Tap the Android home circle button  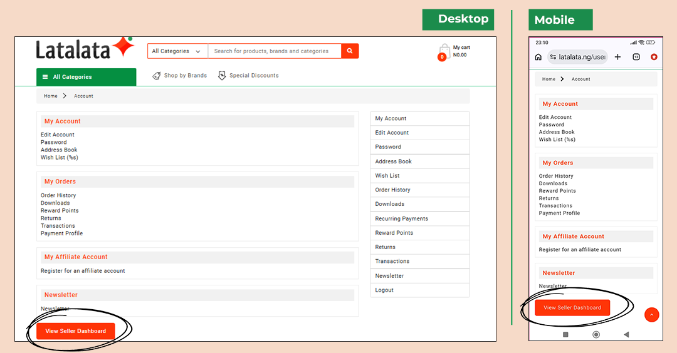tap(596, 334)
